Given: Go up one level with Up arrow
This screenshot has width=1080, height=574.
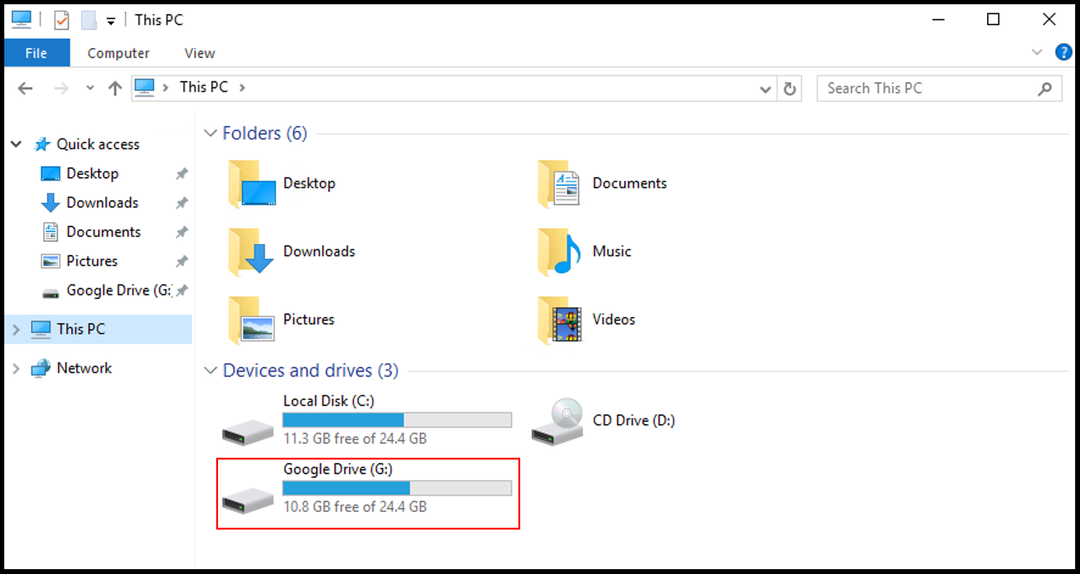Looking at the screenshot, I should (115, 89).
